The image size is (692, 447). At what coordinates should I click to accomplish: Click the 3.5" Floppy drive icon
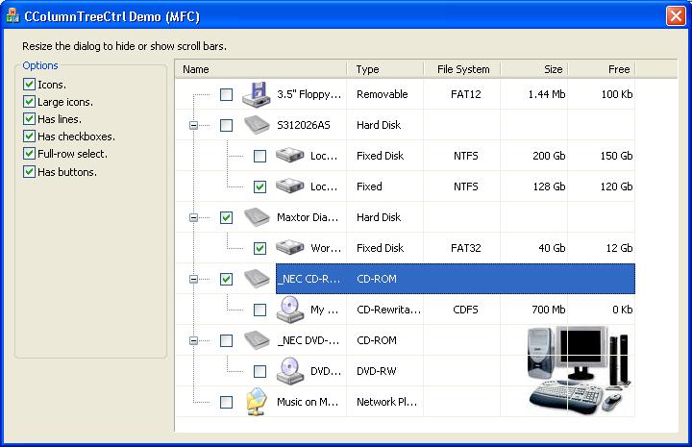tap(258, 94)
